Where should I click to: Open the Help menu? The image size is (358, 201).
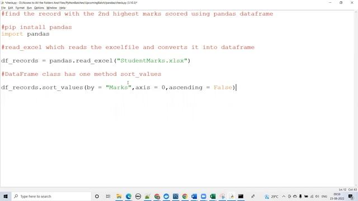point(62,8)
